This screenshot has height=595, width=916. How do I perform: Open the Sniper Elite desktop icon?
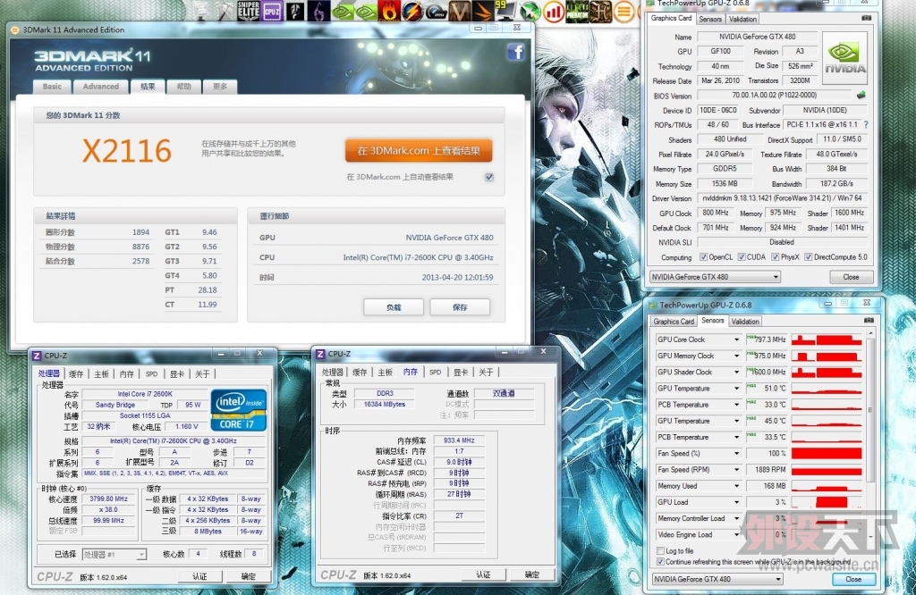click(x=249, y=11)
